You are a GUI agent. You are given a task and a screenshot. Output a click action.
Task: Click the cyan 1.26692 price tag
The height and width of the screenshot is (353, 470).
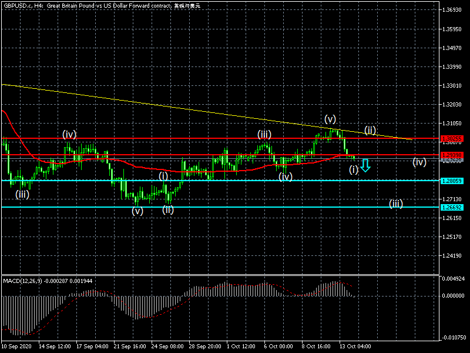(452, 207)
